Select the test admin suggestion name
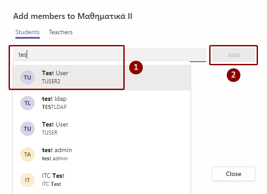 pyautogui.click(x=57, y=150)
